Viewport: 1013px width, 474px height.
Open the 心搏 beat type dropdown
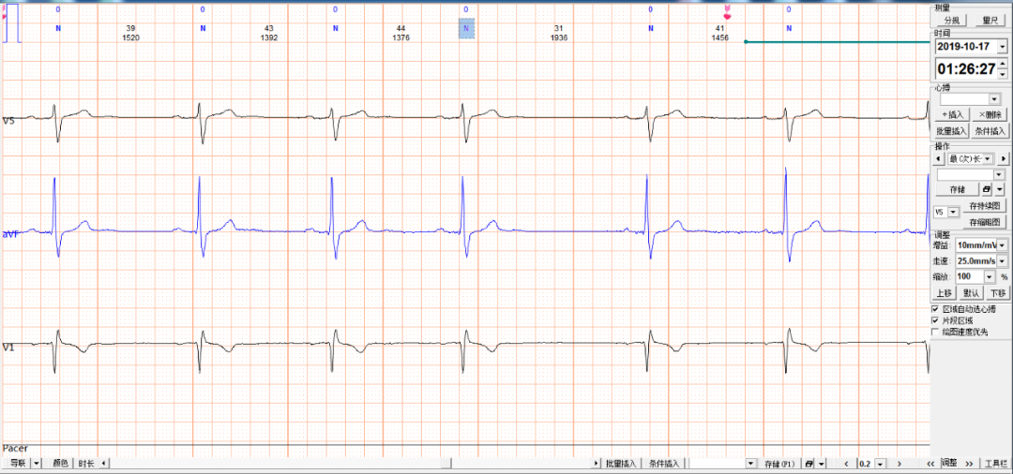[993, 98]
